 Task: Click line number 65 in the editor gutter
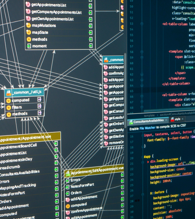coord(132,91)
